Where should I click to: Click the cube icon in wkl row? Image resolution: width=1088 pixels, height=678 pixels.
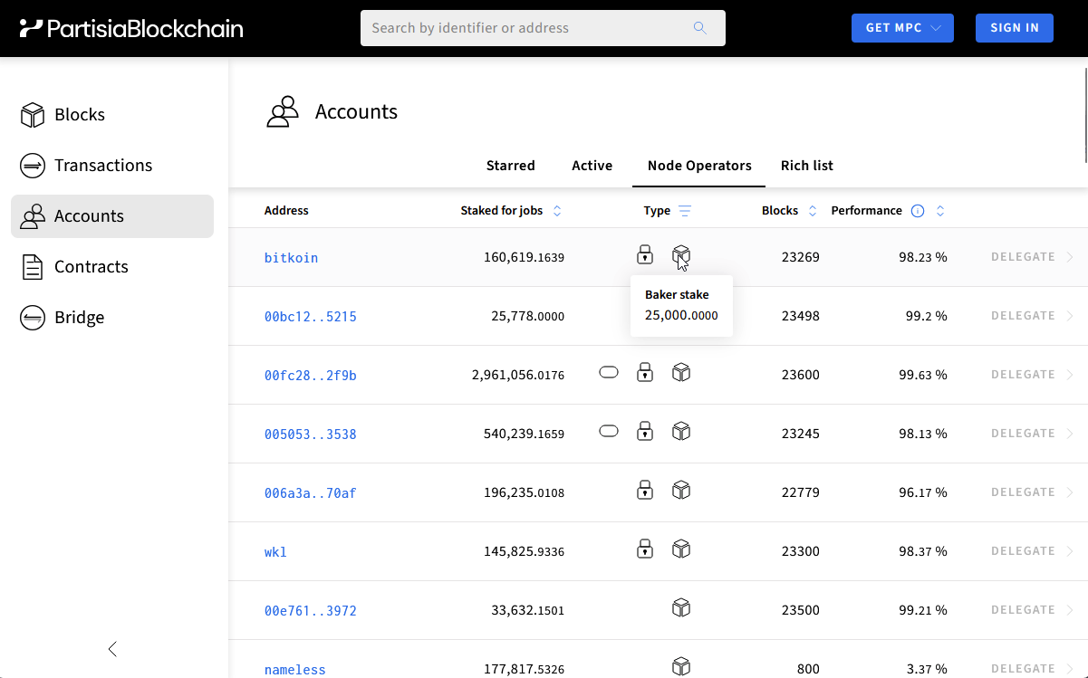coord(681,549)
